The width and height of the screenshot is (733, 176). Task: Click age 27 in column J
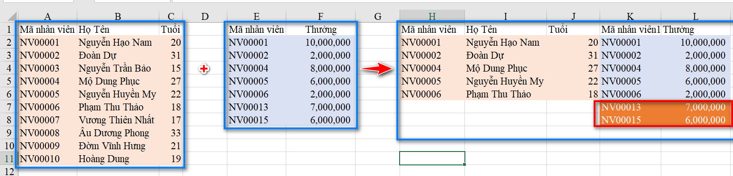573,68
